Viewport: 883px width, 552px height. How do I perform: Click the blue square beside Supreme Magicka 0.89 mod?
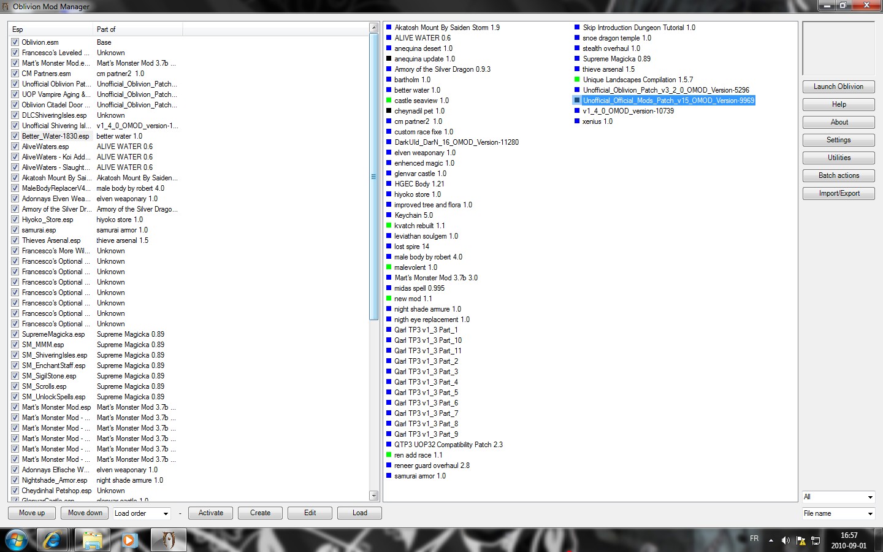(577, 59)
